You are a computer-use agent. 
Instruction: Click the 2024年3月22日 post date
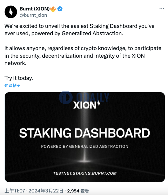(x=46, y=191)
